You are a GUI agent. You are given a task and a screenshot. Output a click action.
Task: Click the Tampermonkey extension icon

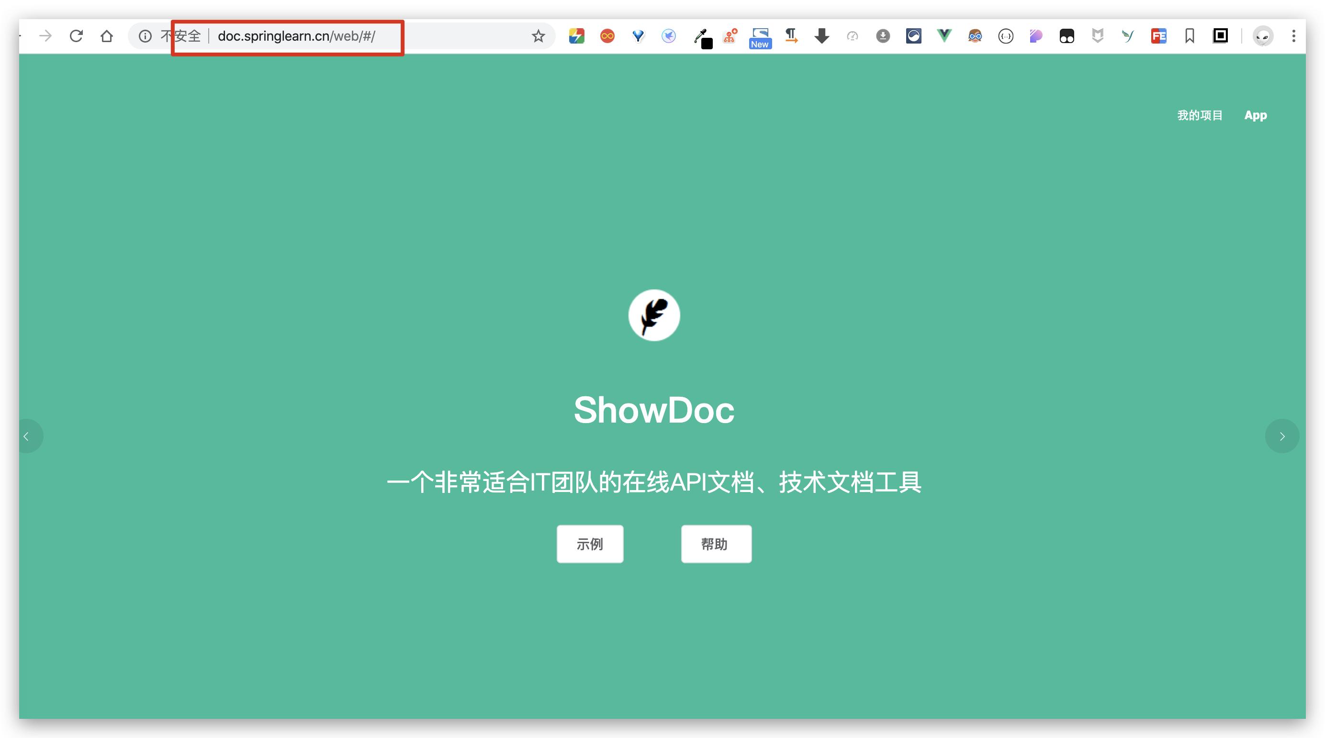(x=1067, y=36)
